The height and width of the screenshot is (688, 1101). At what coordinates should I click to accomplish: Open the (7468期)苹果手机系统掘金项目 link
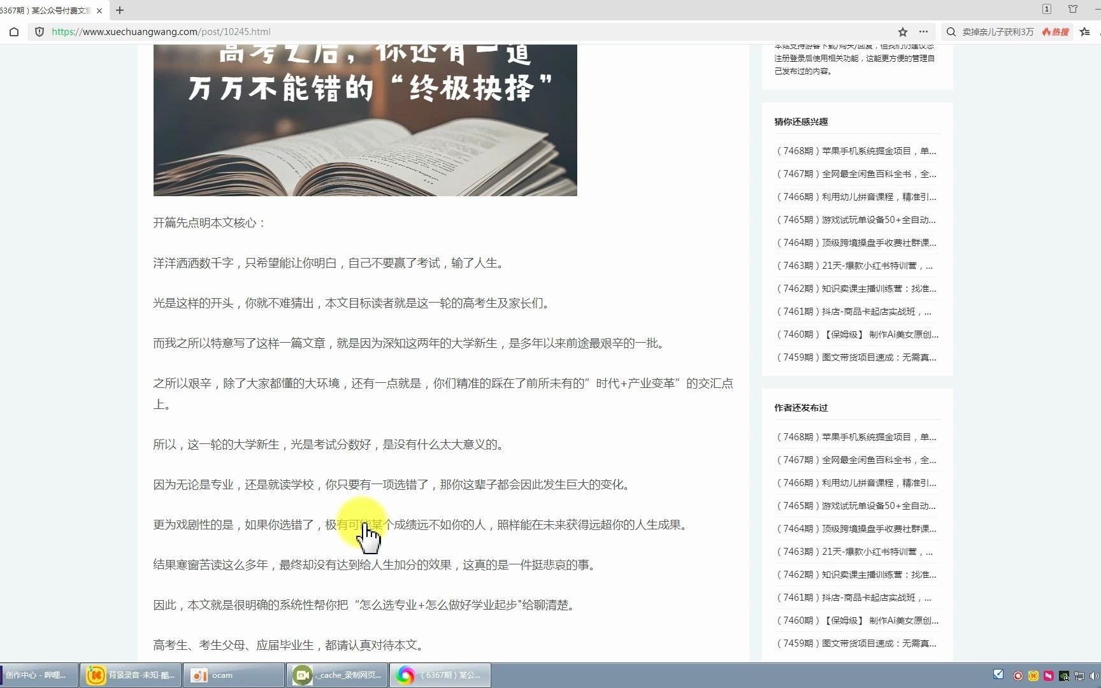856,151
